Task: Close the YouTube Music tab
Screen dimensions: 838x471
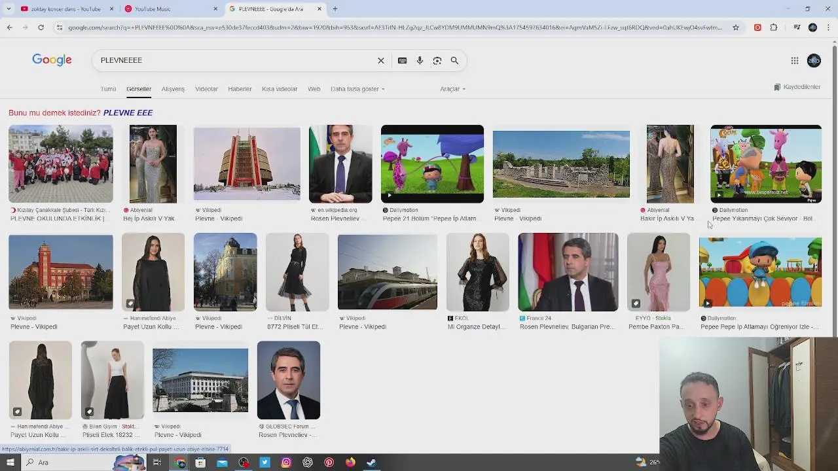Action: coord(215,9)
